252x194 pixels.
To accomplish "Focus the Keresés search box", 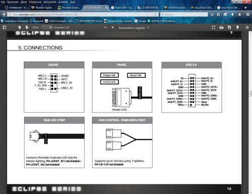I will pos(184,15).
